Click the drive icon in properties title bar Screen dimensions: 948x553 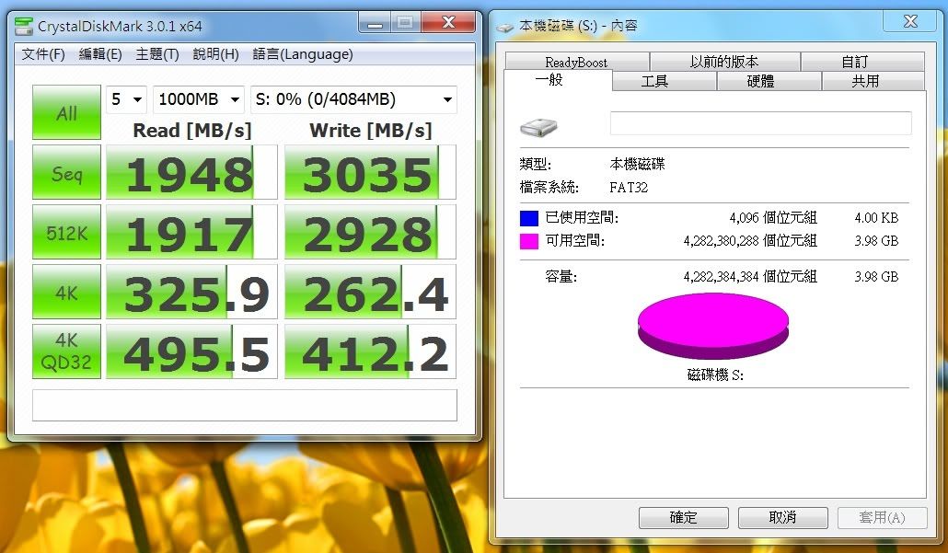[505, 27]
